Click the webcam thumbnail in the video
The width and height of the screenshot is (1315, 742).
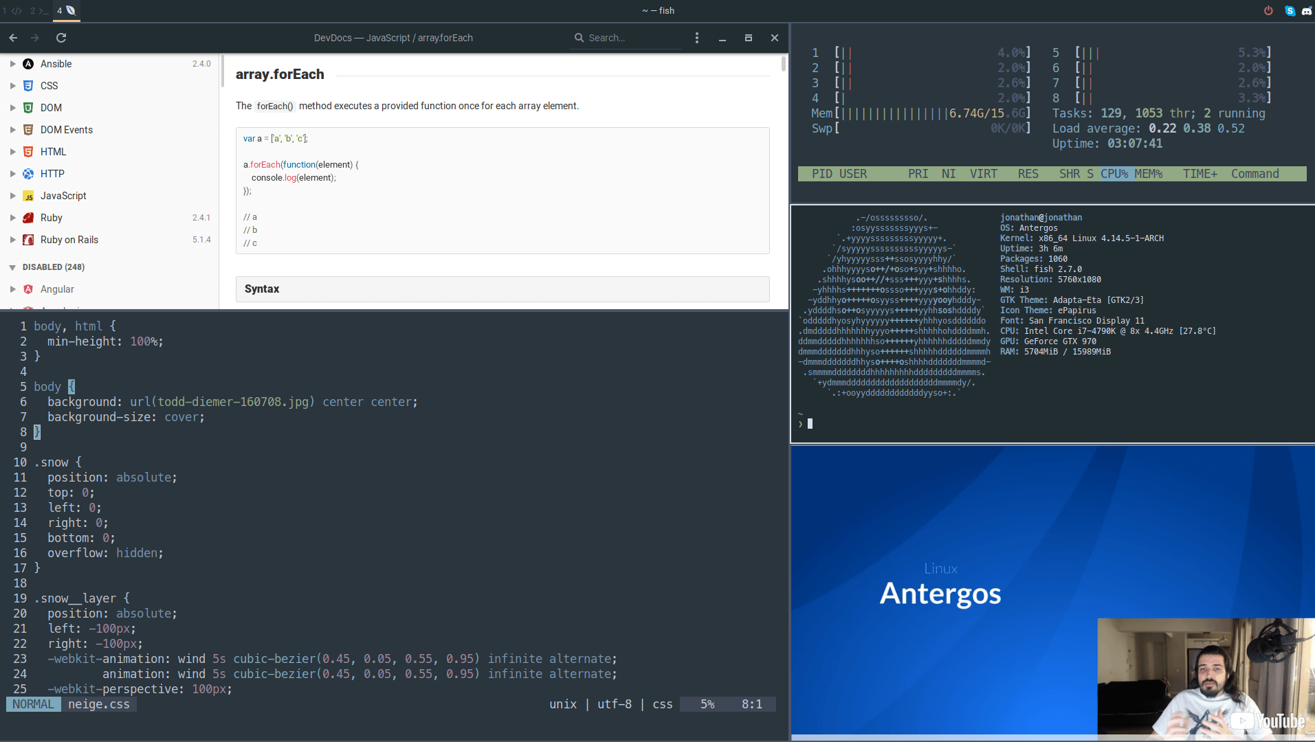(1206, 679)
